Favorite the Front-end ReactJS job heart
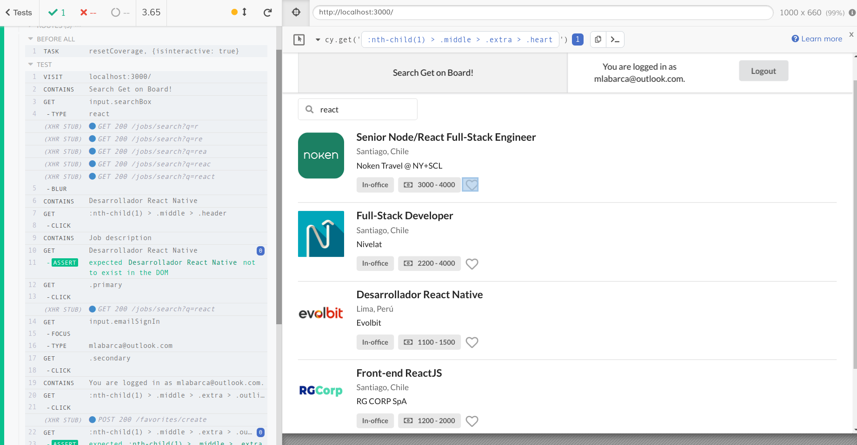The image size is (857, 445). pyautogui.click(x=472, y=421)
